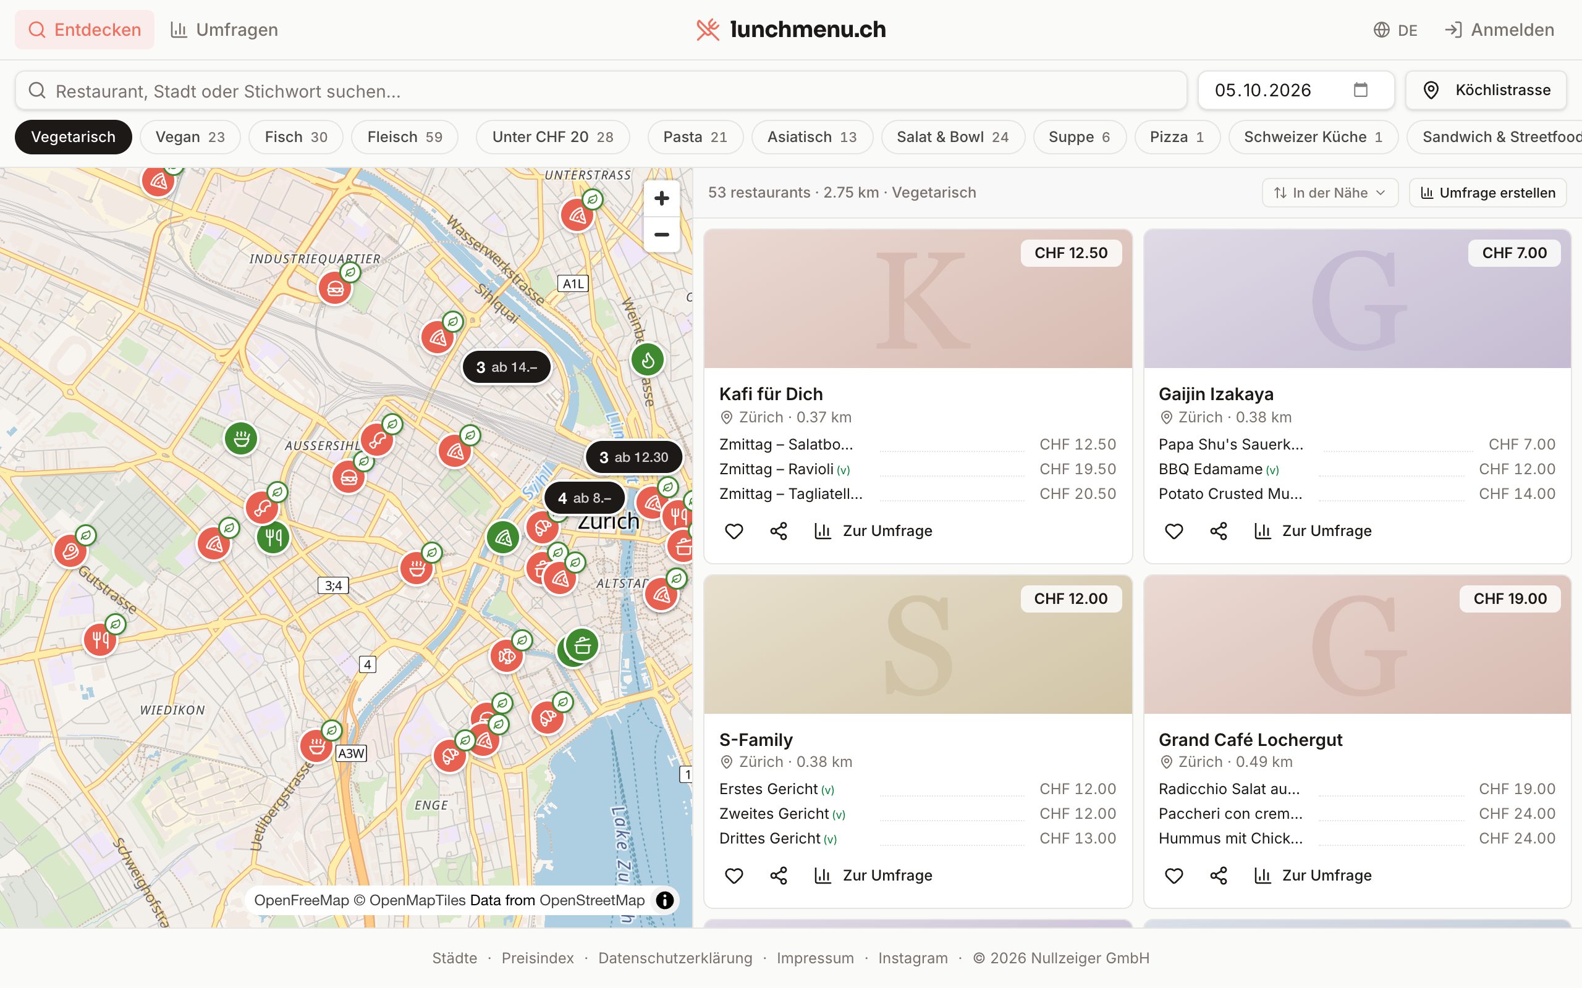Click the Anmelden login button
Viewport: 1582px width, 988px height.
coord(1499,30)
